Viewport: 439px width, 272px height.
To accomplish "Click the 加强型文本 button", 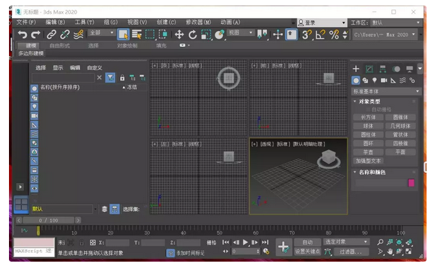I will click(368, 161).
